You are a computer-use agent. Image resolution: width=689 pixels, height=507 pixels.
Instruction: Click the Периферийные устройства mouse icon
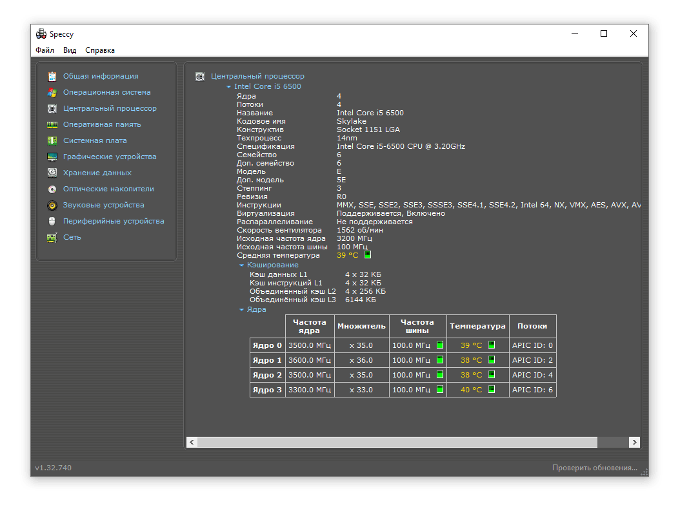pos(52,221)
